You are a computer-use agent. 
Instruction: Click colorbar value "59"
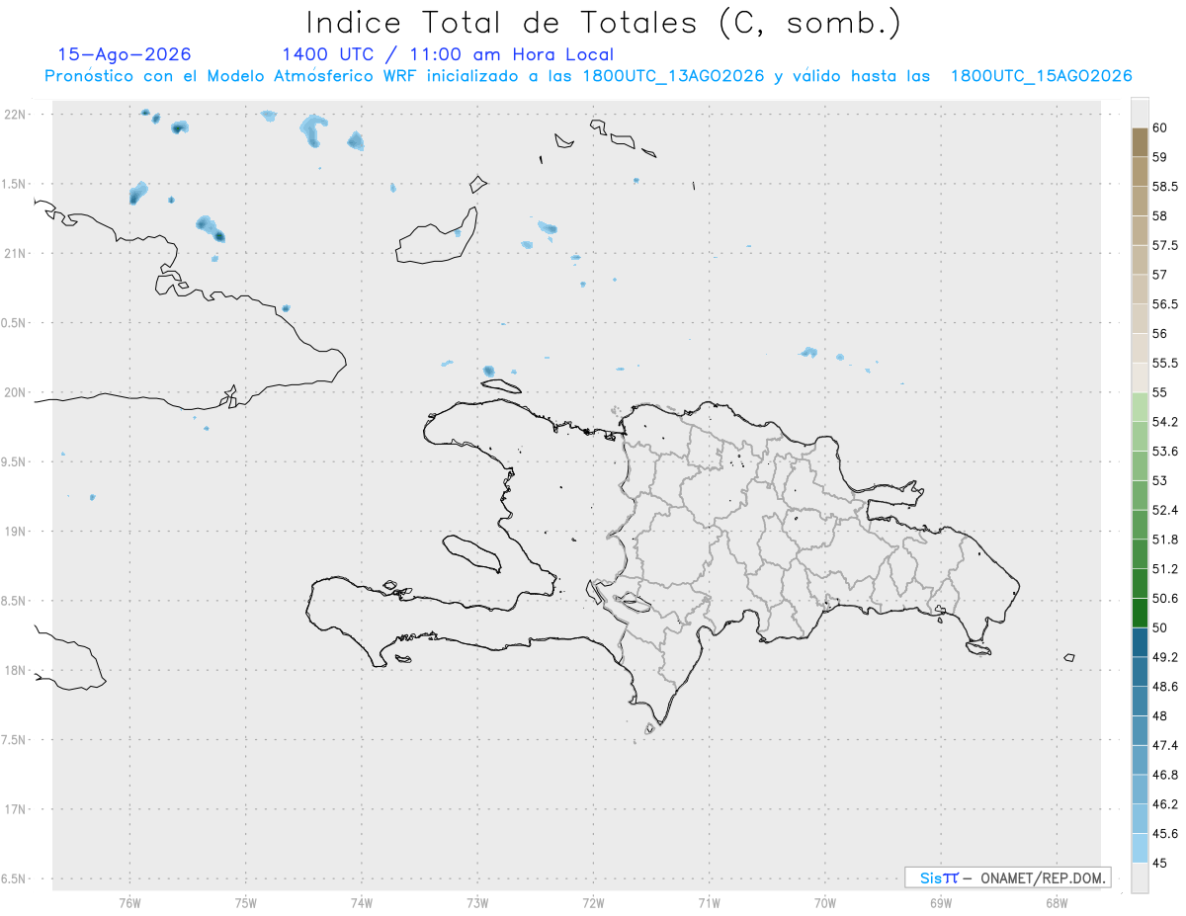[1159, 157]
